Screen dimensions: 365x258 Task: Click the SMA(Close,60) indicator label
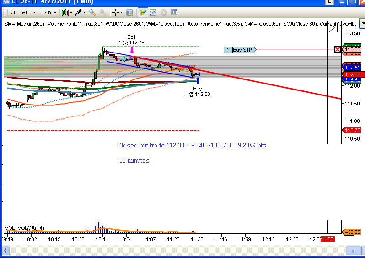pyautogui.click(x=300, y=24)
